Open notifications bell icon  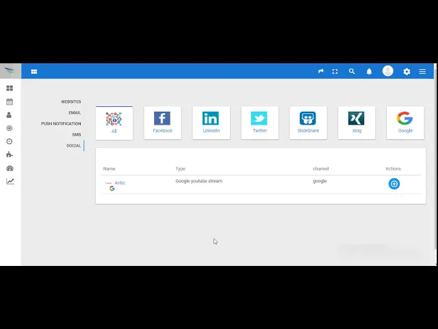point(369,71)
